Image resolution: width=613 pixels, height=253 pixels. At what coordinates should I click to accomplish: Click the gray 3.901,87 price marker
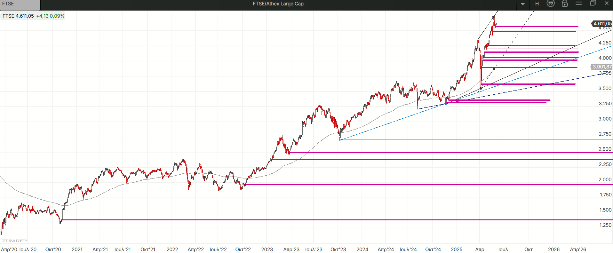[601, 67]
